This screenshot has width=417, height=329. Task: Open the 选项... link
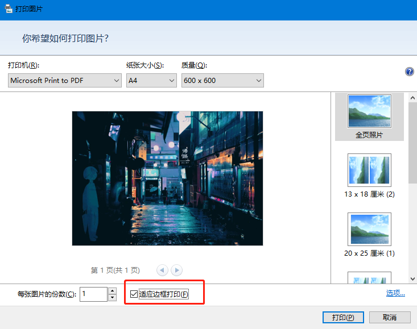coord(395,293)
